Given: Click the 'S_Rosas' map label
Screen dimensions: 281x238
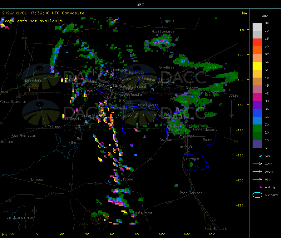Looking at the screenshot, I should (126, 101).
